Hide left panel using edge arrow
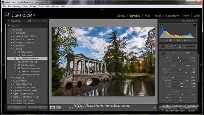 3,65
